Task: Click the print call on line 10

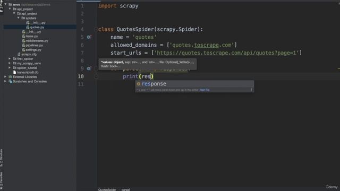Action: click(130, 76)
